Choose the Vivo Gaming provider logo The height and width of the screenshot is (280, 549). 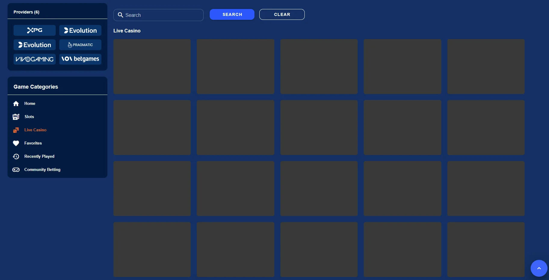[35, 59]
